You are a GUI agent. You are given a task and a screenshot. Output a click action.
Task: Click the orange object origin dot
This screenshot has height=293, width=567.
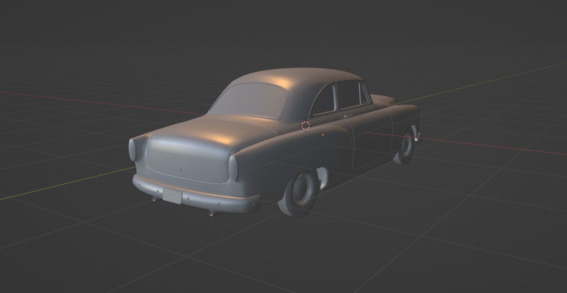(x=323, y=135)
